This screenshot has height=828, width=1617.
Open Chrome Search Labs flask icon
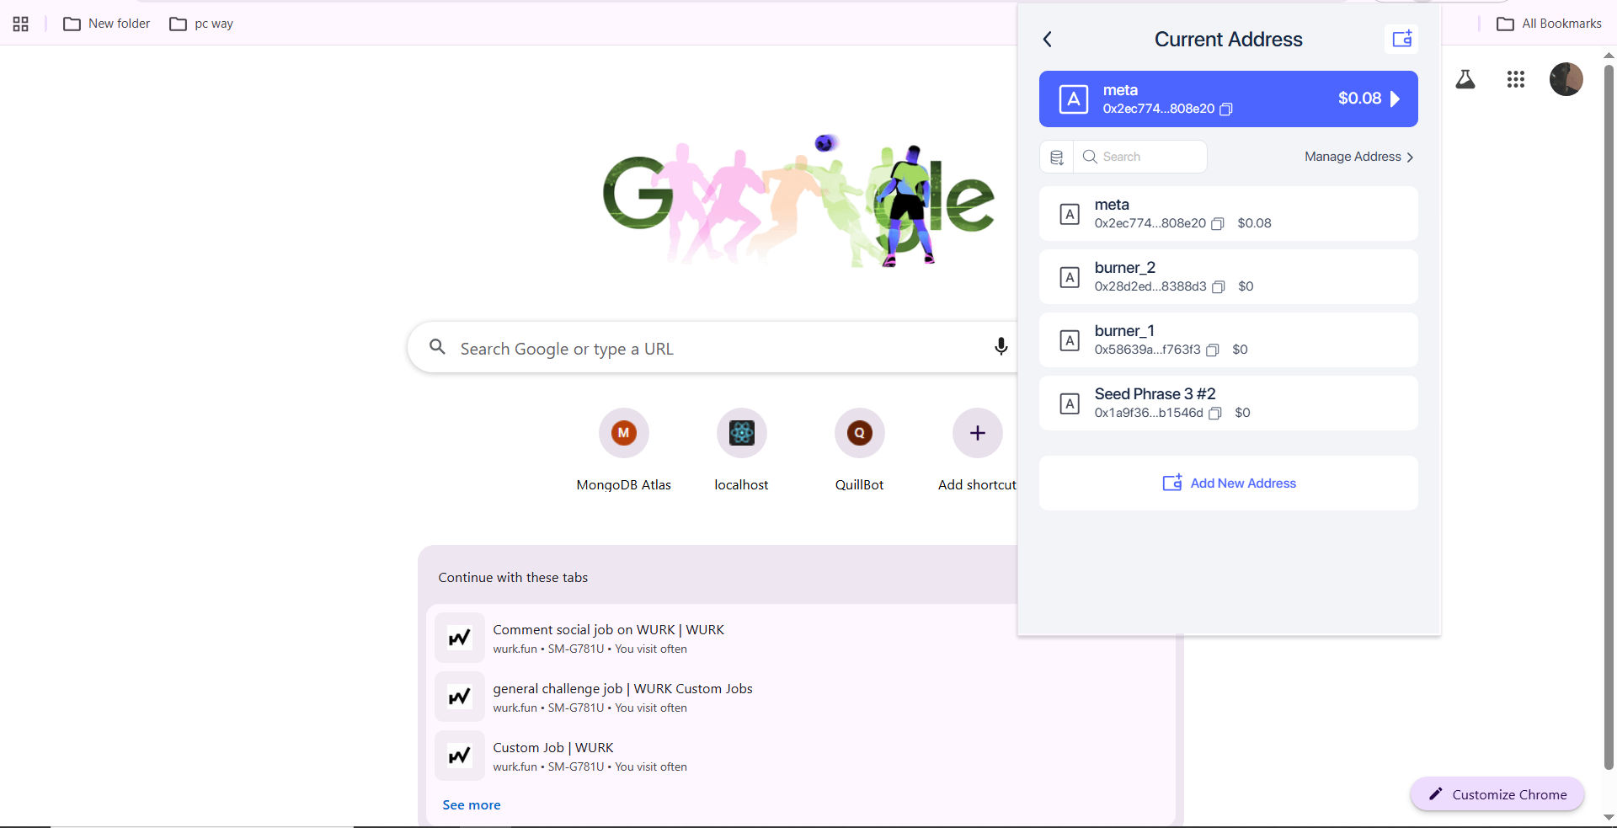(1465, 79)
